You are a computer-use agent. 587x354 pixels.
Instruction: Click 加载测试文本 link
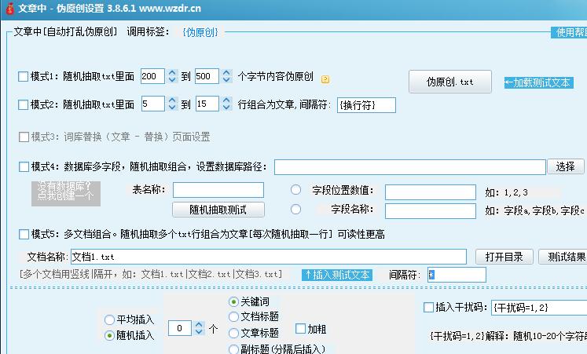pos(539,82)
